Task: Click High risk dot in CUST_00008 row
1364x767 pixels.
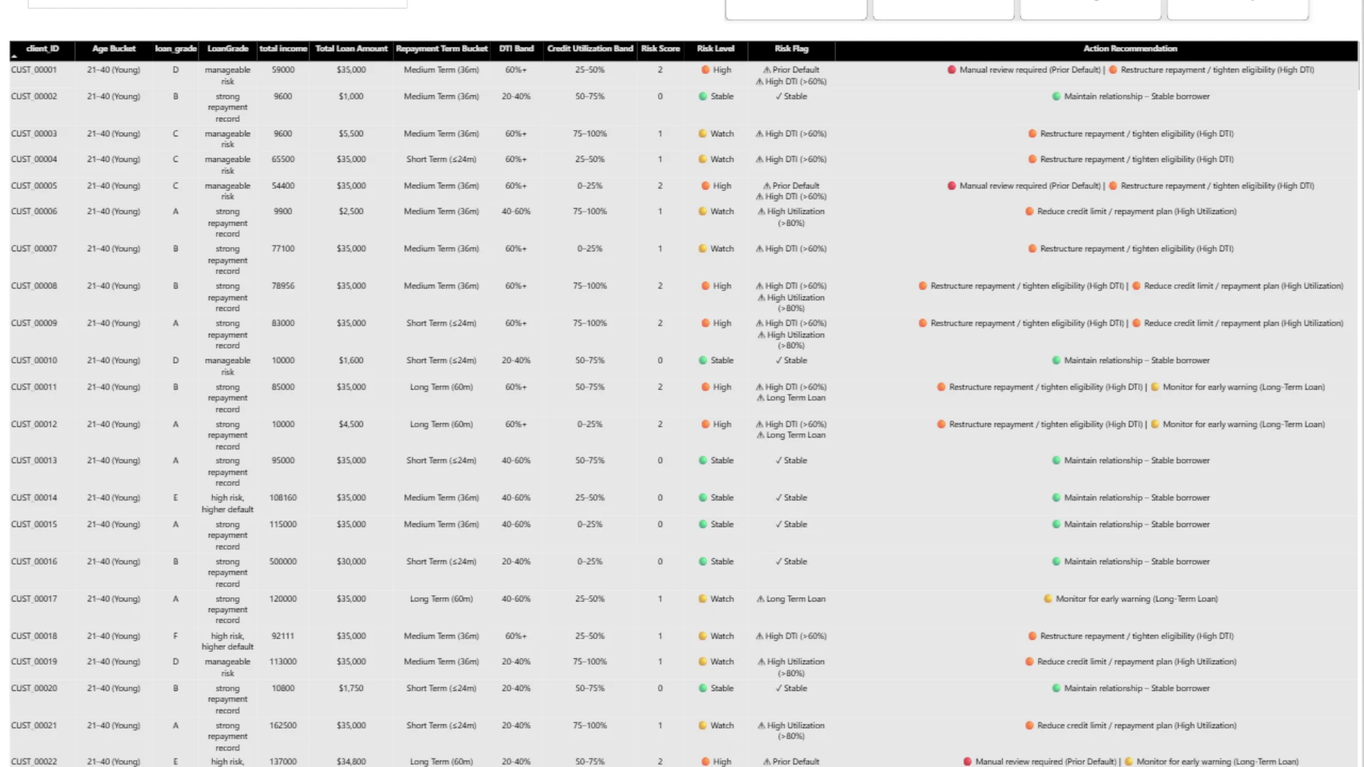Action: click(705, 286)
